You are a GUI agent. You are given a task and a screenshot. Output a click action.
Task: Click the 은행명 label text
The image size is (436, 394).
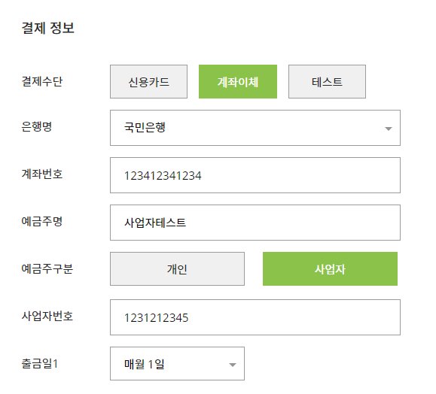[37, 126]
